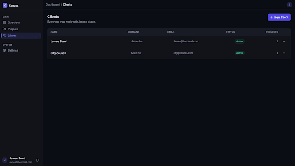Click the project count for James Bond

tap(277, 41)
